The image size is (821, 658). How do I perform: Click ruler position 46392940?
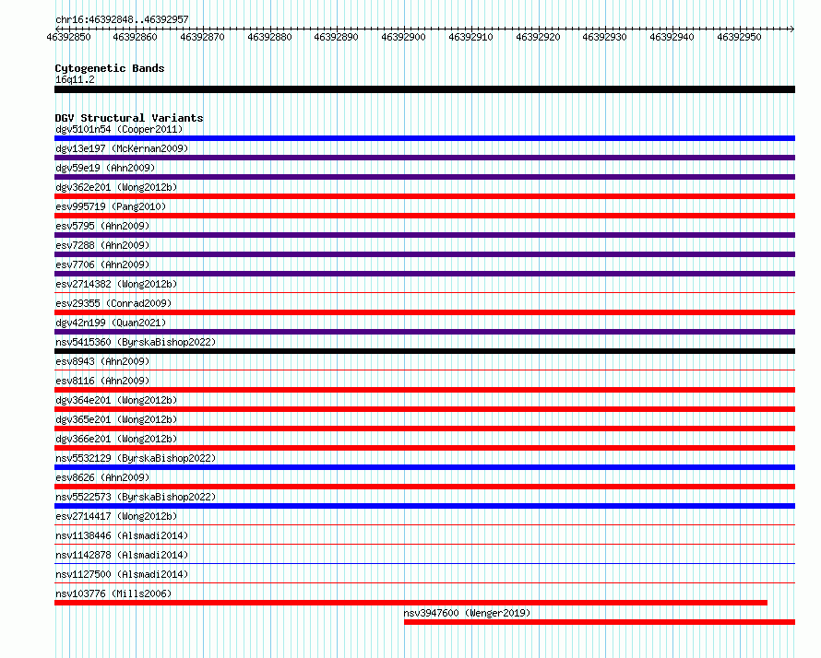click(x=672, y=37)
